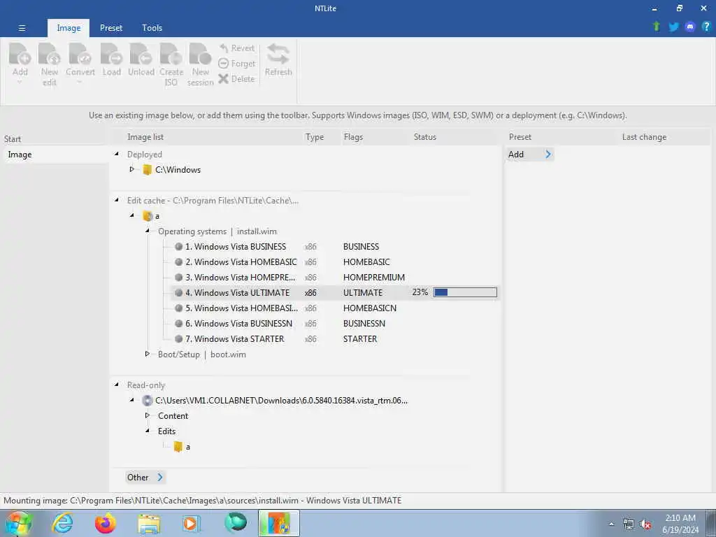The width and height of the screenshot is (716, 537).
Task: Collapse the Read-only group
Action: [117, 385]
